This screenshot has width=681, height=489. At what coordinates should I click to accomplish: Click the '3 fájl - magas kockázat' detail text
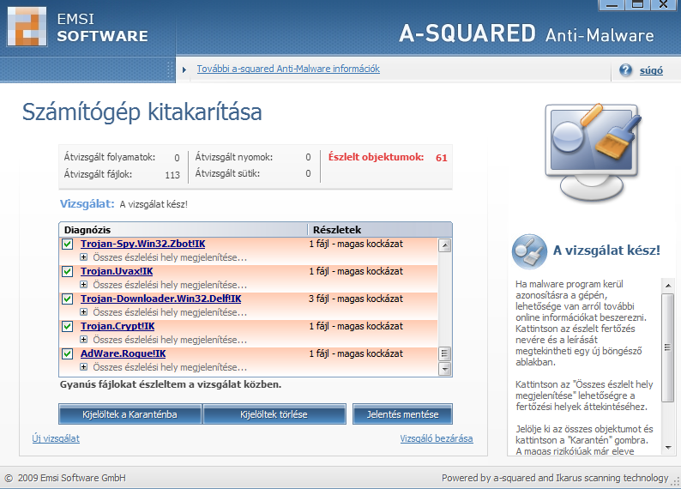356,299
